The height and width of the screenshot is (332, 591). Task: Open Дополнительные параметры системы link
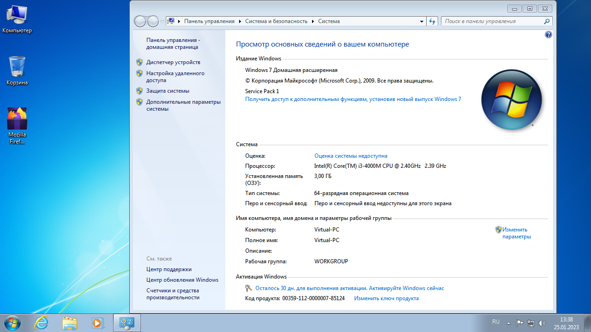[x=183, y=105]
